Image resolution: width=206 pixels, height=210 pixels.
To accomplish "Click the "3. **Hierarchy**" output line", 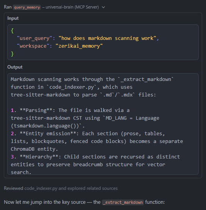I will click(95, 157).
